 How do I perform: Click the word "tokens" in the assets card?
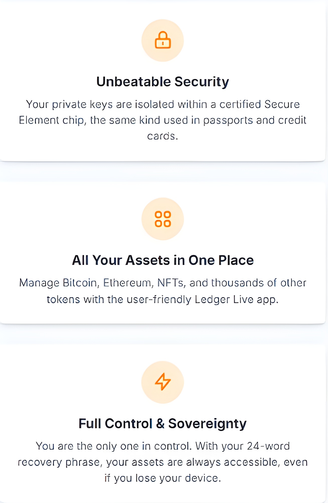[63, 300]
